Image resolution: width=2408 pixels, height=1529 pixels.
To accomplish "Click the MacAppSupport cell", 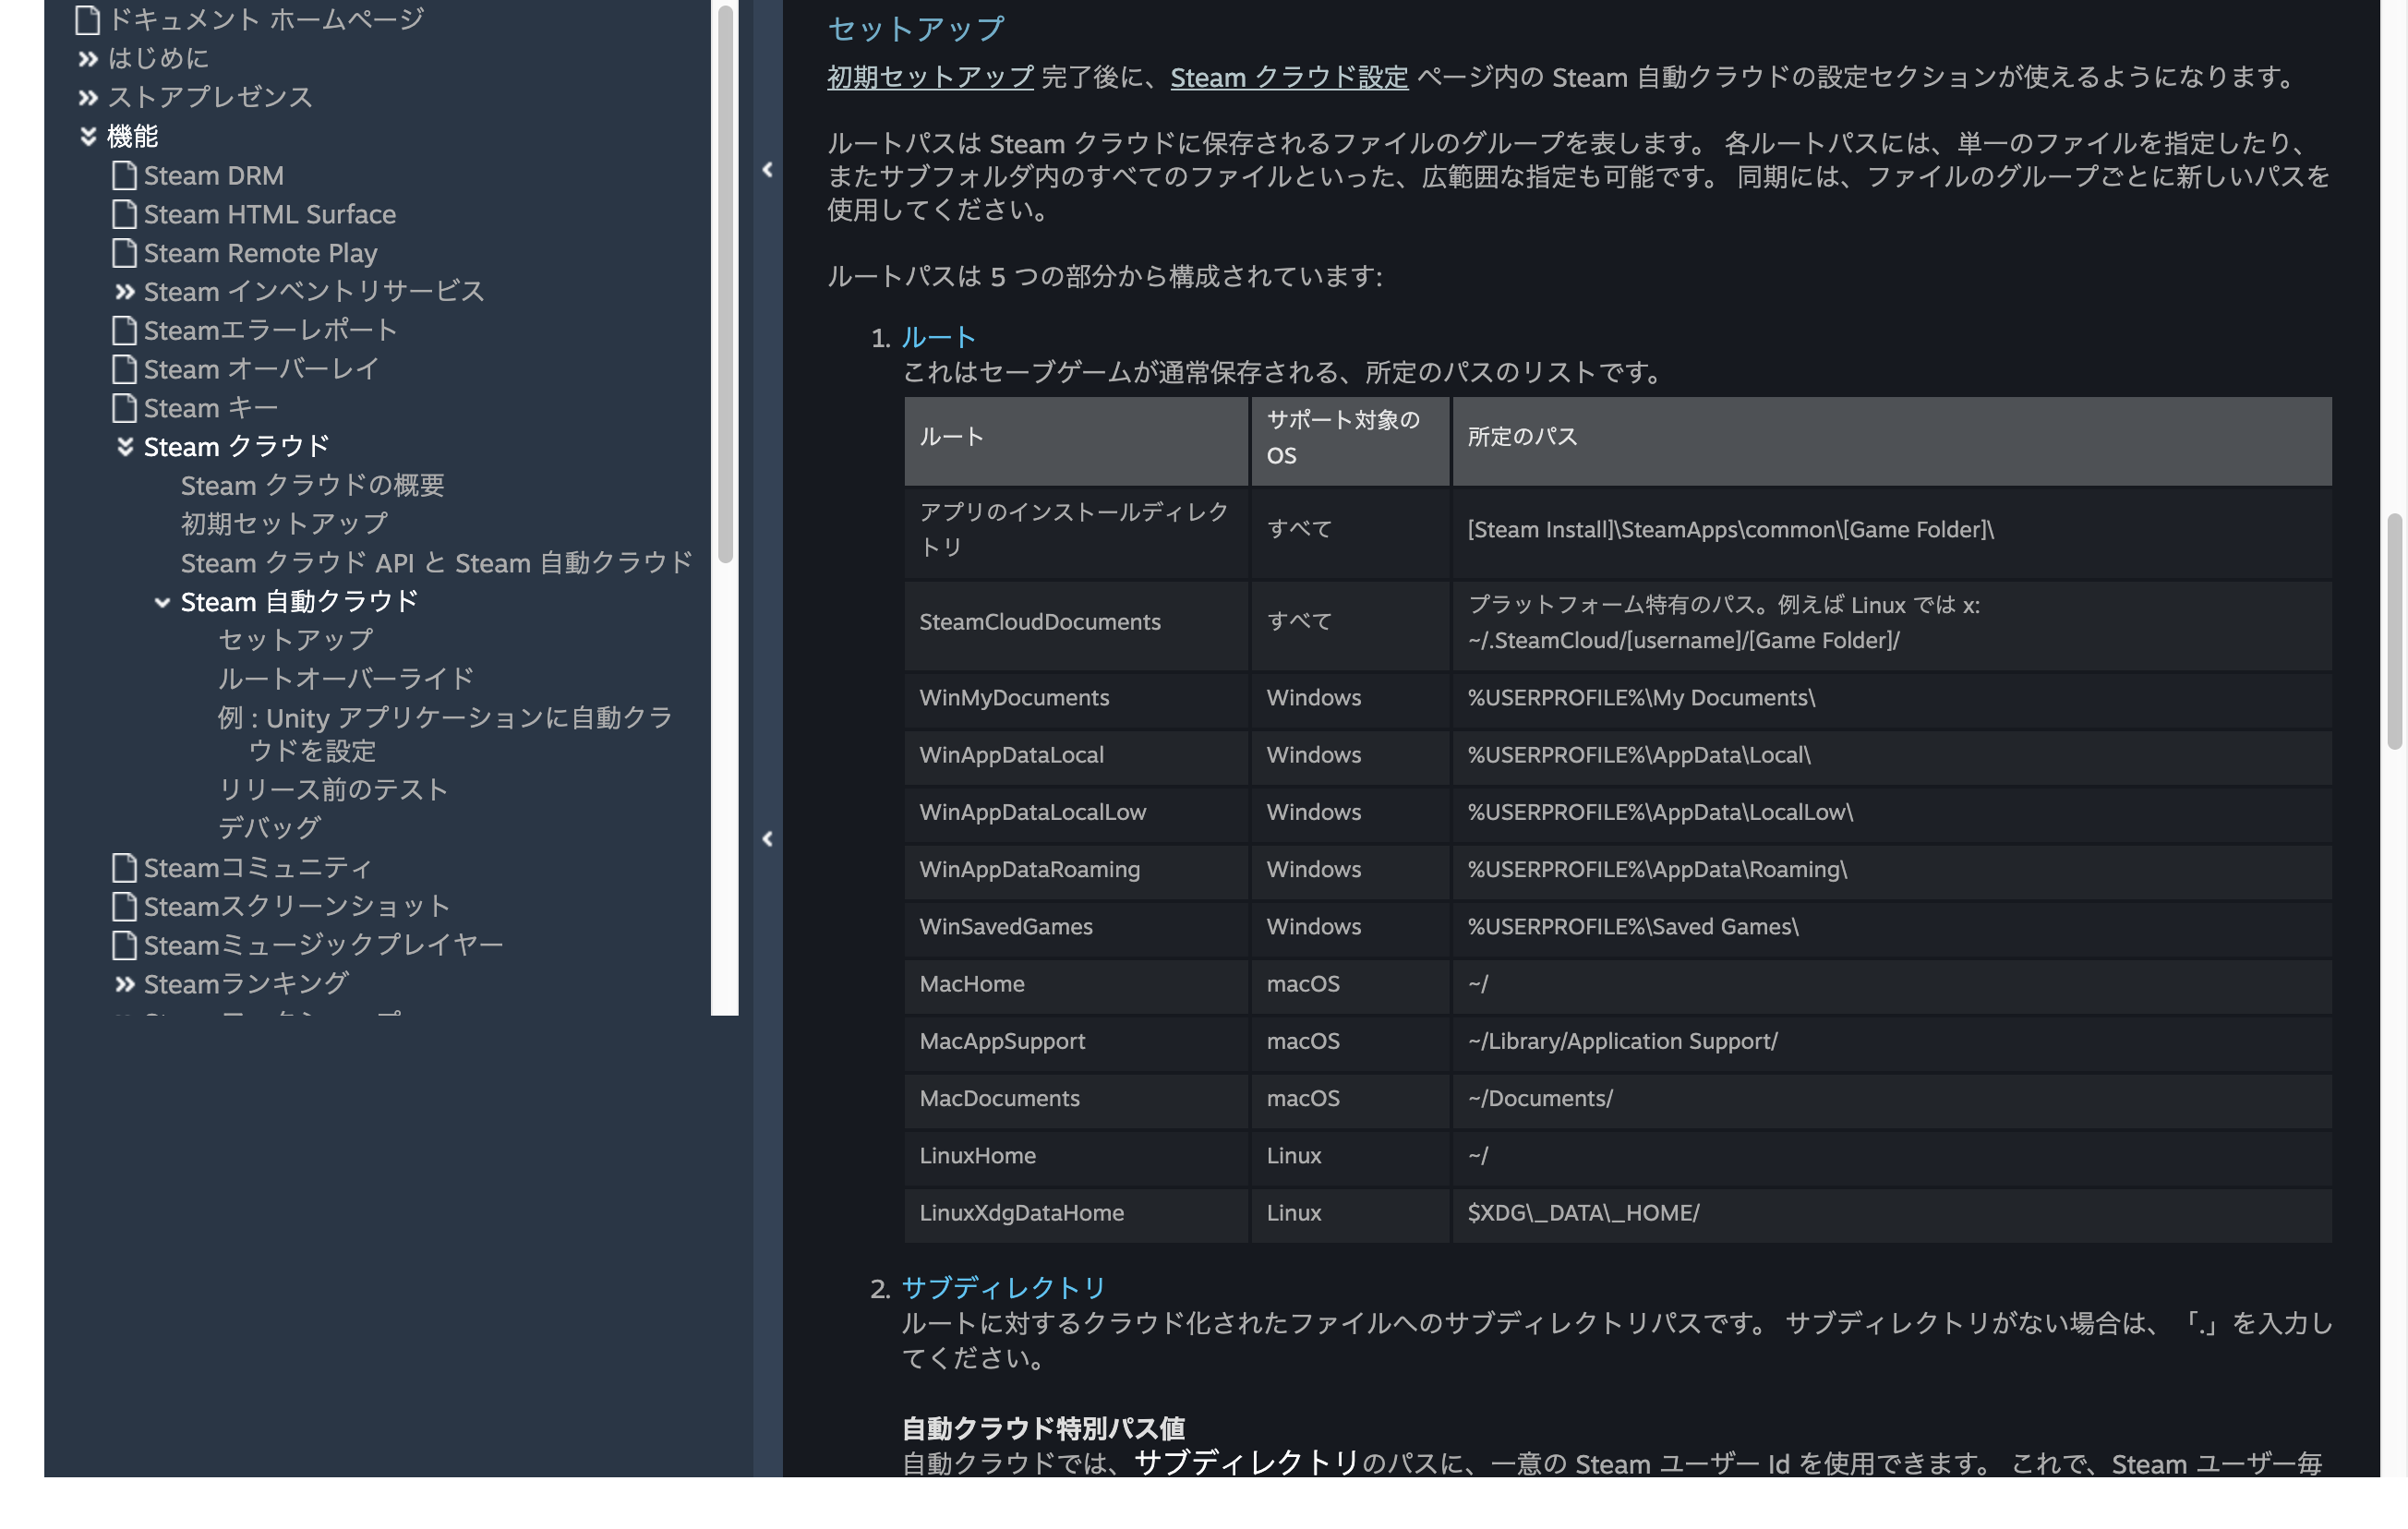I will click(x=1077, y=1043).
